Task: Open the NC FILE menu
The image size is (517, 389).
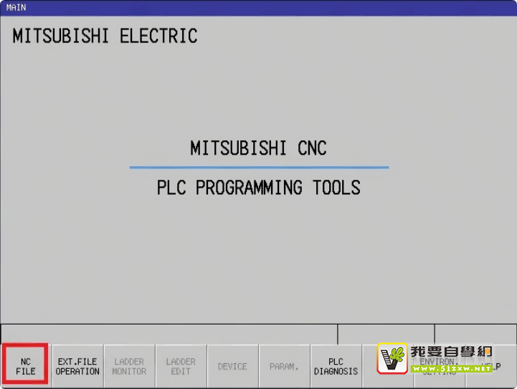Action: point(26,366)
